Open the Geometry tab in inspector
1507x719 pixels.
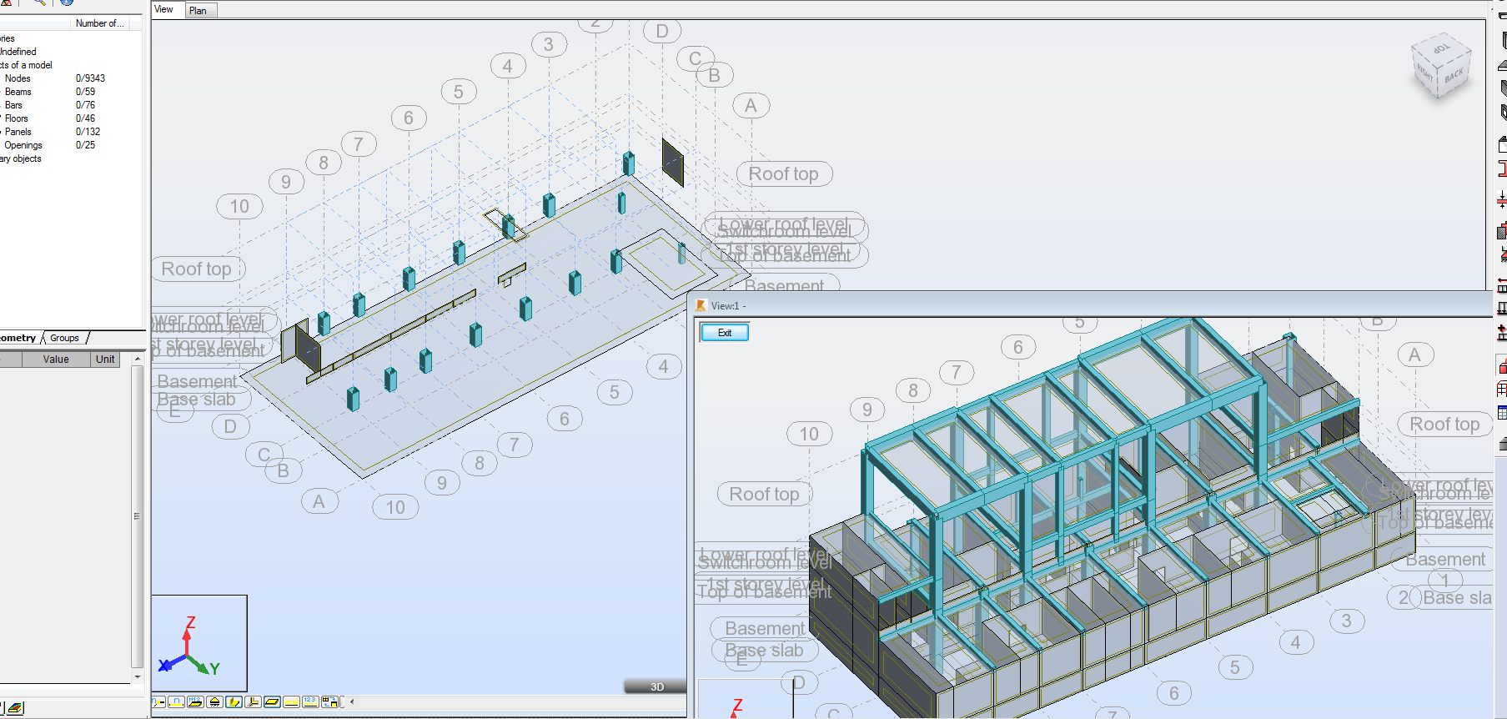pyautogui.click(x=18, y=338)
